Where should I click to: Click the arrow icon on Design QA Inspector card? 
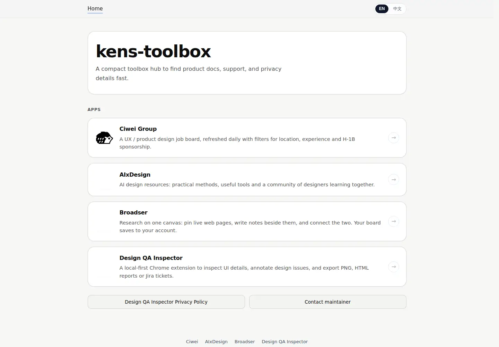pos(394,267)
